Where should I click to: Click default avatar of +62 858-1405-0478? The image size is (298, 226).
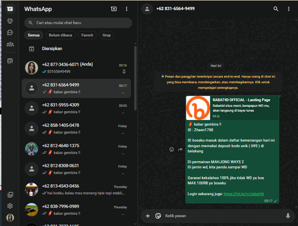32,129
